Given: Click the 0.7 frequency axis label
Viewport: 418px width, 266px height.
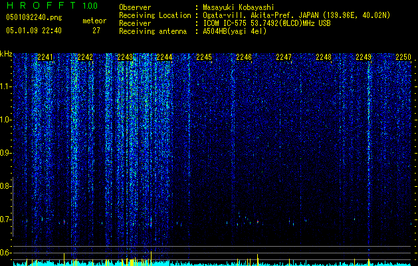Looking at the screenshot, I should coord(6,219).
